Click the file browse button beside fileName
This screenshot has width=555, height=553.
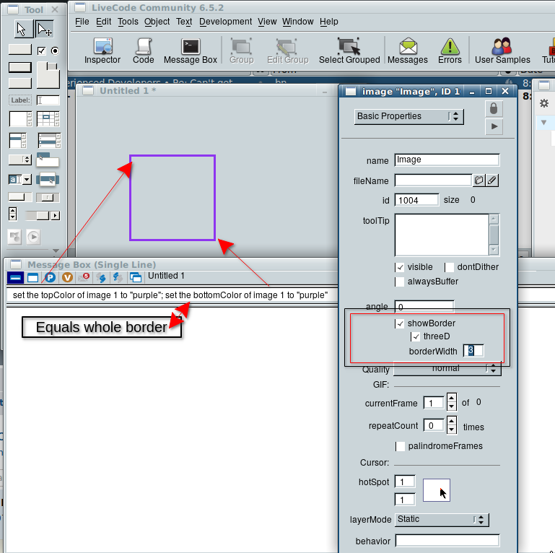[x=478, y=180]
